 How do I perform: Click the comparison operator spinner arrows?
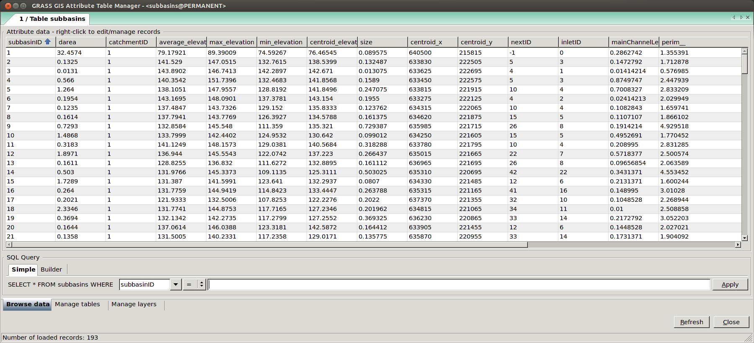click(x=201, y=285)
